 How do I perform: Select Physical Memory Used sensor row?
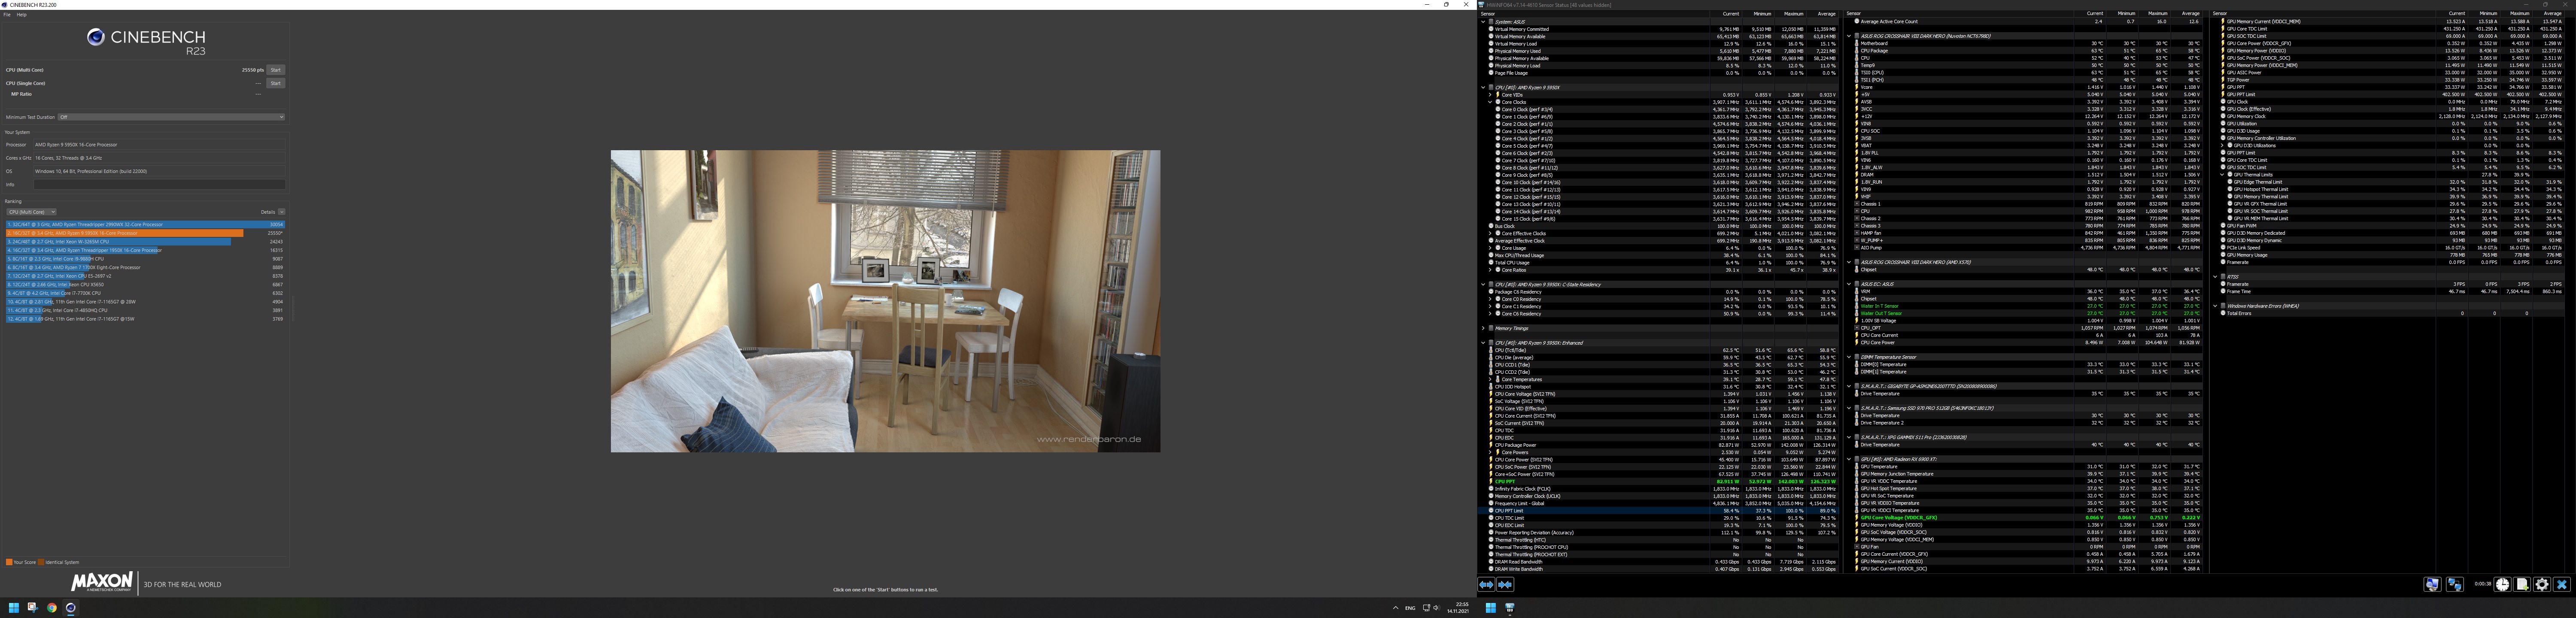click(1660, 51)
